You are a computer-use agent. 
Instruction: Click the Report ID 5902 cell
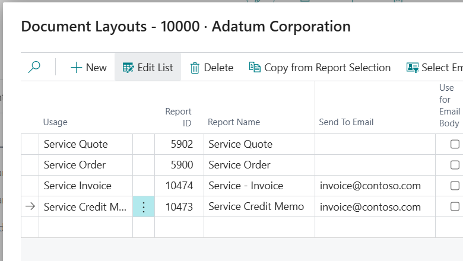click(x=179, y=144)
